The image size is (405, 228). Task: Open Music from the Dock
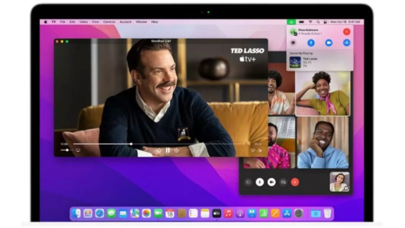point(228,213)
